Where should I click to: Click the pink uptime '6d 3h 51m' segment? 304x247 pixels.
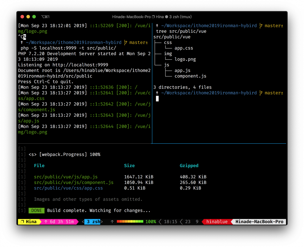click(59, 221)
